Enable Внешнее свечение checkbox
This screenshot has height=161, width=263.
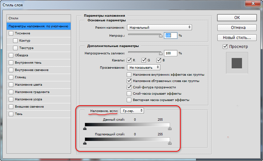[11, 106]
